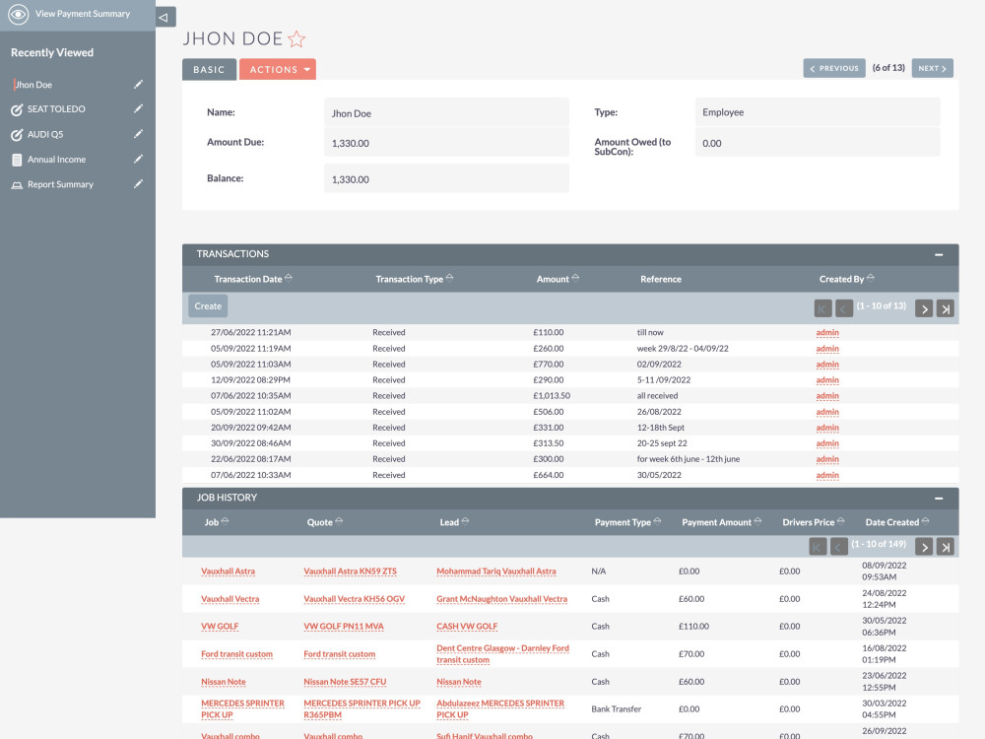985x739 pixels.
Task: Open admin link on £110.00 transaction
Action: (827, 332)
